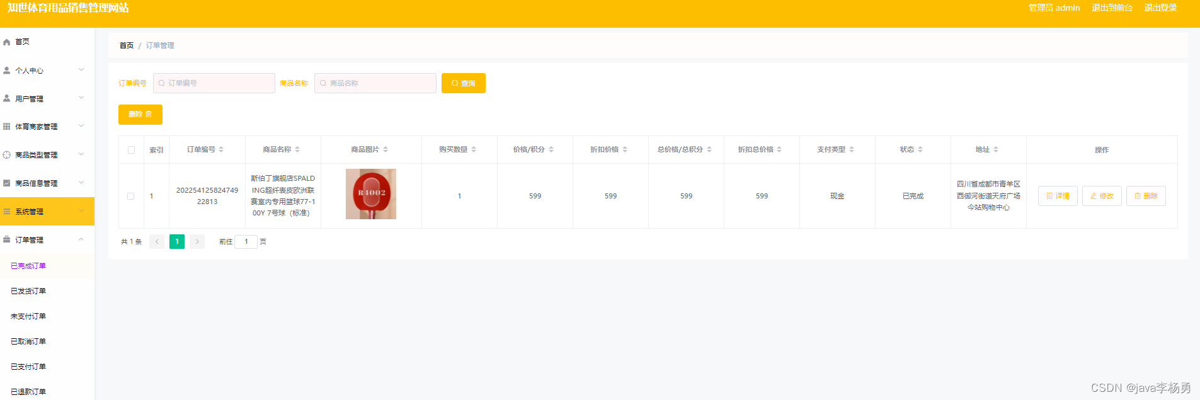Click the 商品名称 search input field
The image size is (1200, 400).
(x=375, y=83)
